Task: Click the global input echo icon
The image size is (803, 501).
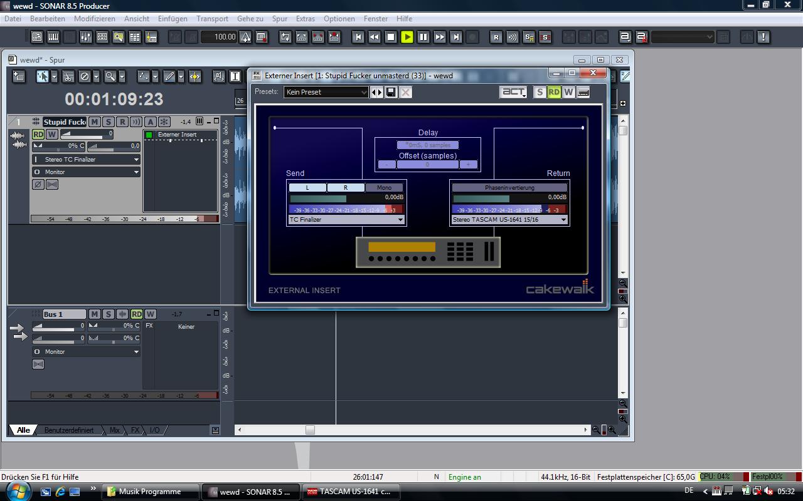Action: coord(513,37)
